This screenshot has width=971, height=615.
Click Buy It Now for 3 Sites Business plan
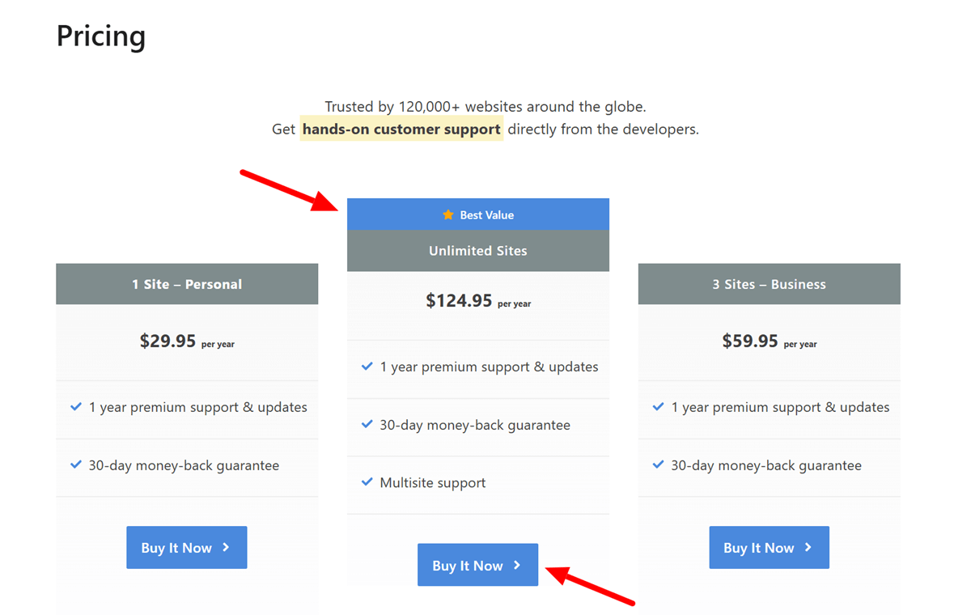tap(769, 547)
